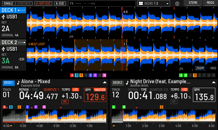The height and width of the screenshot is (130, 218).
Task: Seek in Deck 1 overview waveform
Action: pyautogui.click(x=55, y=115)
